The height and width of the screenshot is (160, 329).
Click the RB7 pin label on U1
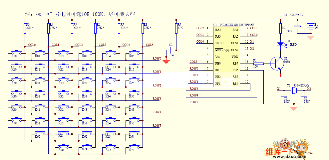point(235,63)
